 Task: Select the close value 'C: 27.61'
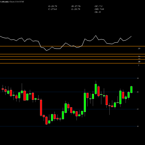(52, 9)
